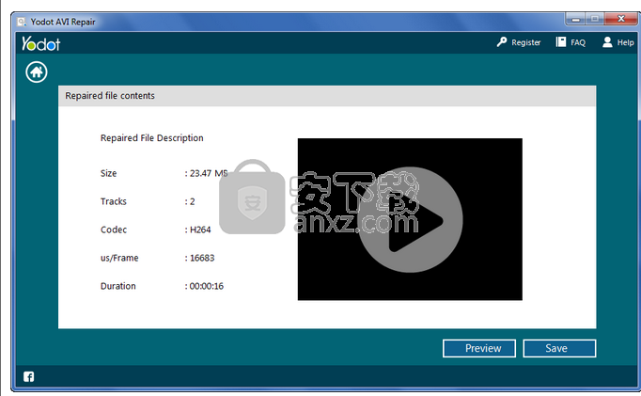Click the Register key icon
This screenshot has height=396, width=641.
502,42
